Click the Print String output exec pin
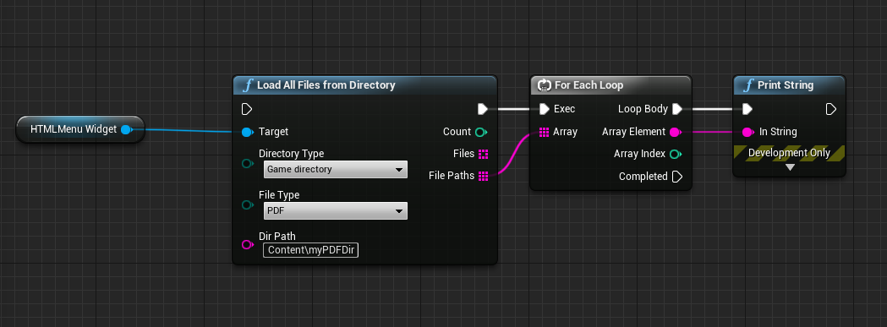Screen dimensions: 887x327 830,109
